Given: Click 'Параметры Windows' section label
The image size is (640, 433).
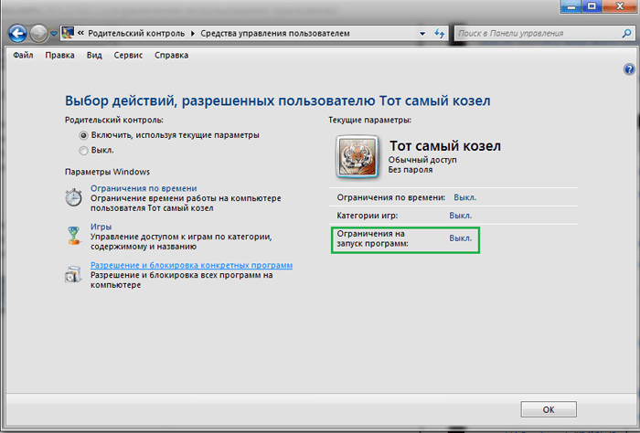Looking at the screenshot, I should [107, 172].
